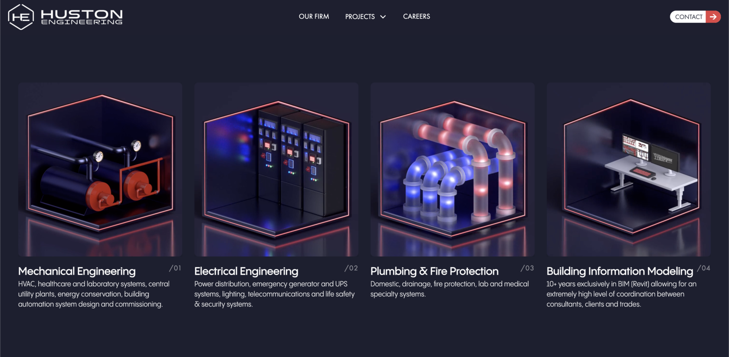This screenshot has height=357, width=729.
Task: Click the red arrow icon beside Contact
Action: (x=713, y=17)
